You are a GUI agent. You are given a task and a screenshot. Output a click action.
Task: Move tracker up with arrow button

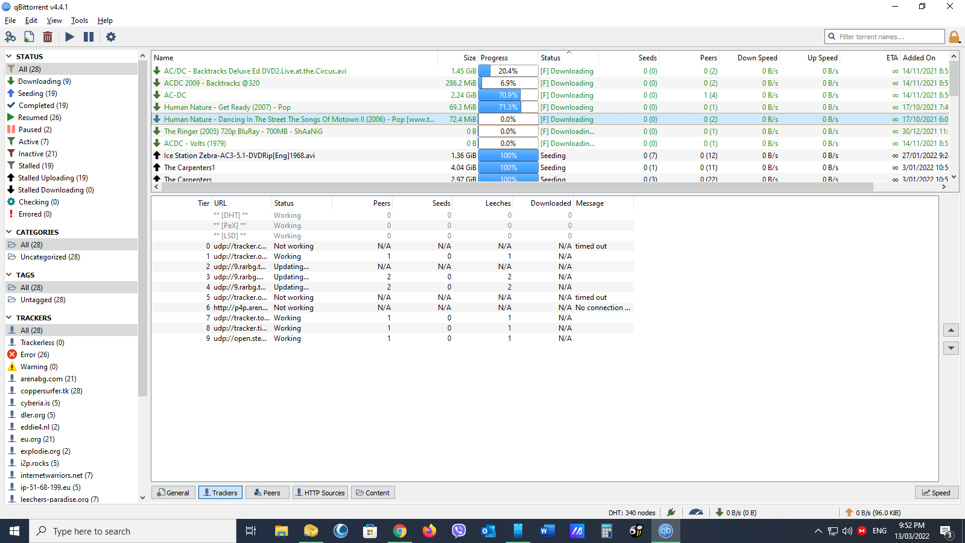pyautogui.click(x=951, y=330)
